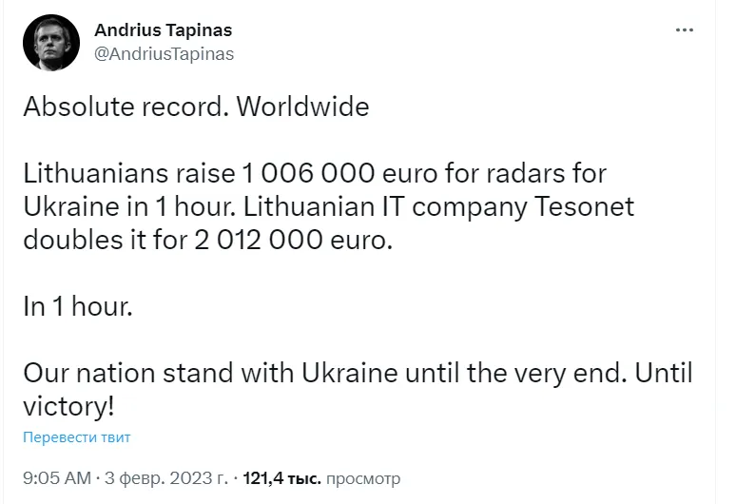Click the word "Worldwide" in the tweet

click(x=302, y=107)
